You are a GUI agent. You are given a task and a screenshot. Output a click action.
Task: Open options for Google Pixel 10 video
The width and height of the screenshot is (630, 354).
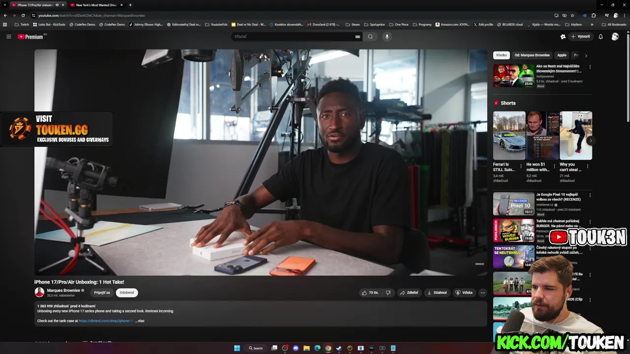[590, 195]
